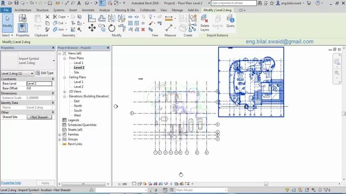Open the File menu tab
Image resolution: width=346 pixels, height=194 pixels.
point(6,10)
